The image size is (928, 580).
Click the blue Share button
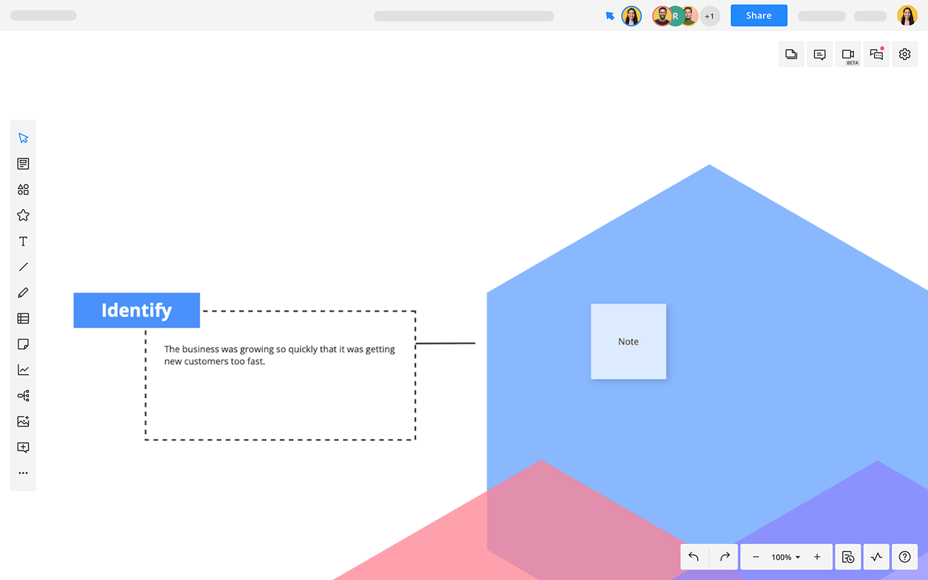[759, 15]
